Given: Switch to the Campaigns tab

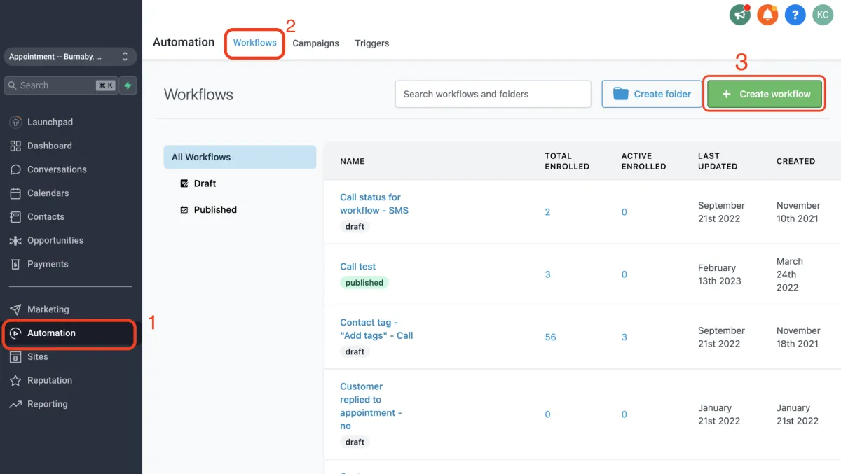Looking at the screenshot, I should (315, 43).
